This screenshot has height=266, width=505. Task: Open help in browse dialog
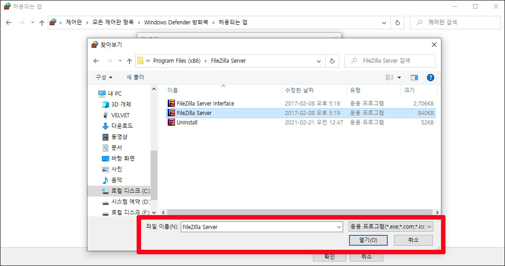click(430, 77)
